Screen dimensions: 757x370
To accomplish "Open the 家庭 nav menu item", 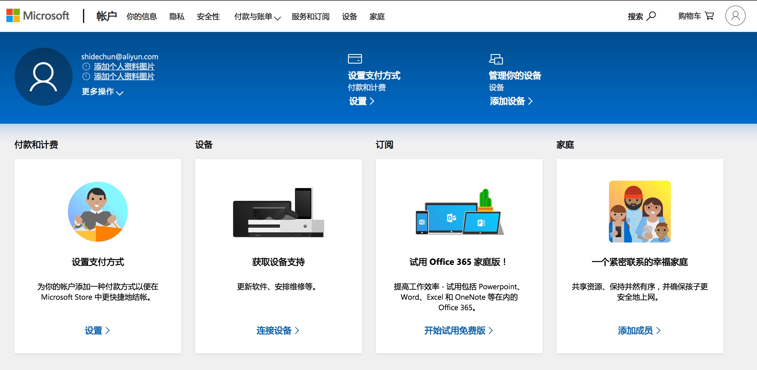I will 377,17.
